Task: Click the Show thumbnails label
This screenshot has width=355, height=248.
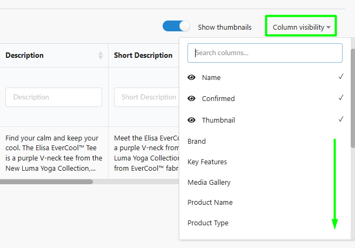Action: tap(225, 27)
